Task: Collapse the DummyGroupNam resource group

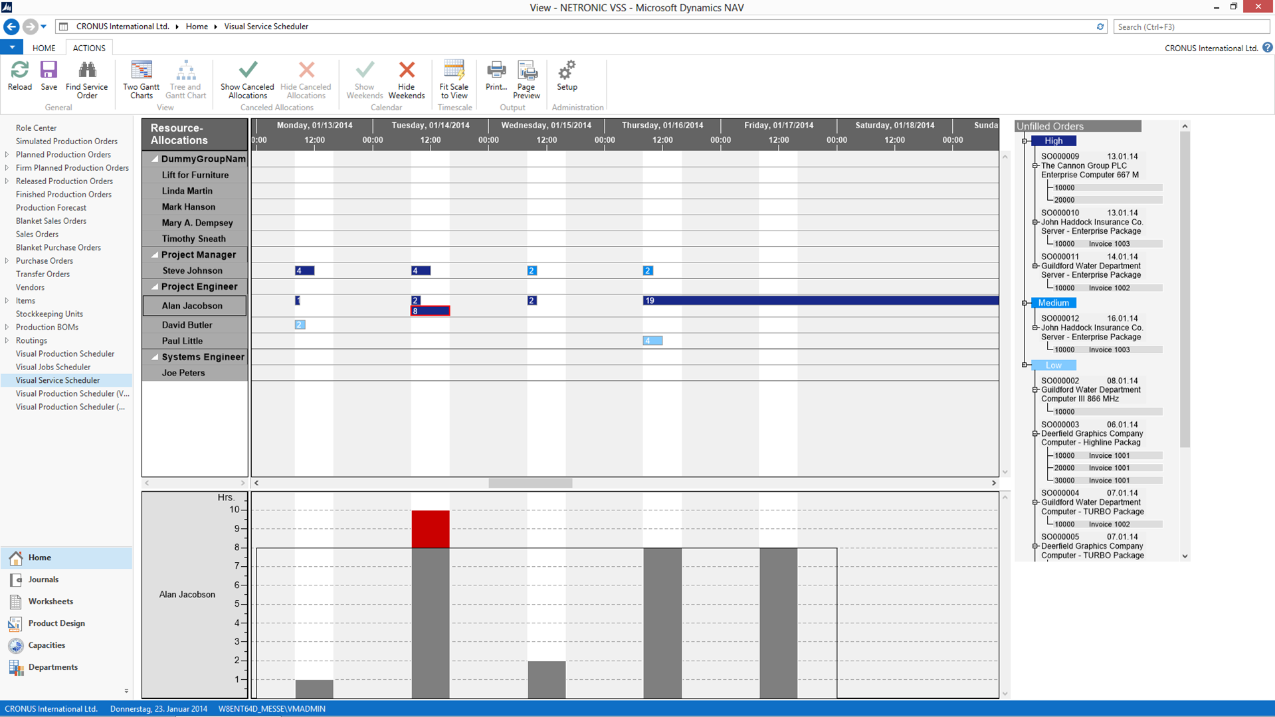Action: (x=154, y=159)
